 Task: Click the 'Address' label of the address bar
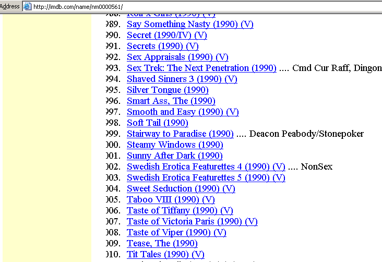click(10, 6)
